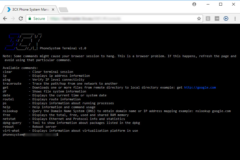Click 'Reboot server' description
This screenshot has width=240, height=160.
coord(44,127)
